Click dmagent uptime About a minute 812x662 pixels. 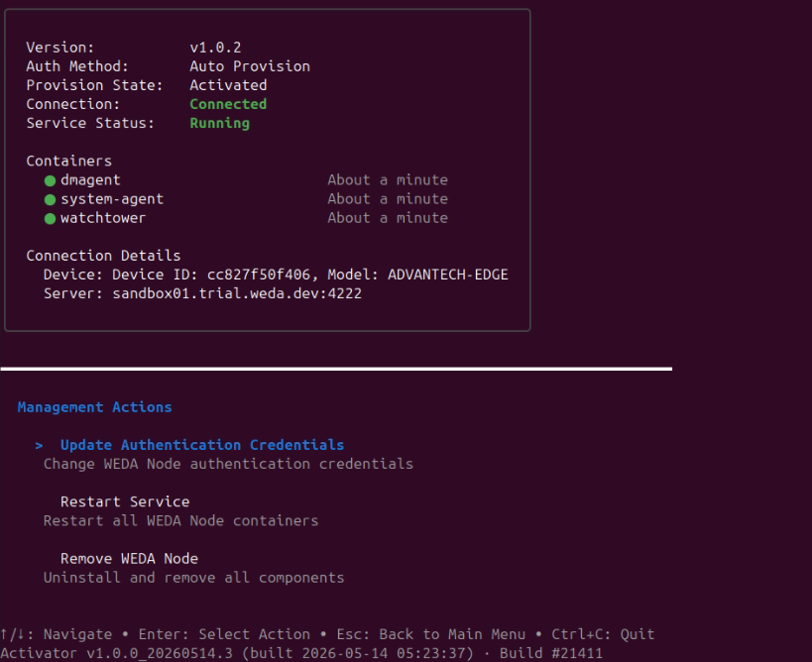click(388, 180)
